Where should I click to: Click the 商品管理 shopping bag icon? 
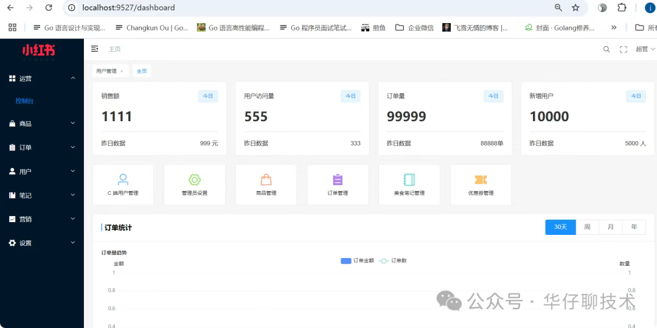[x=266, y=180]
